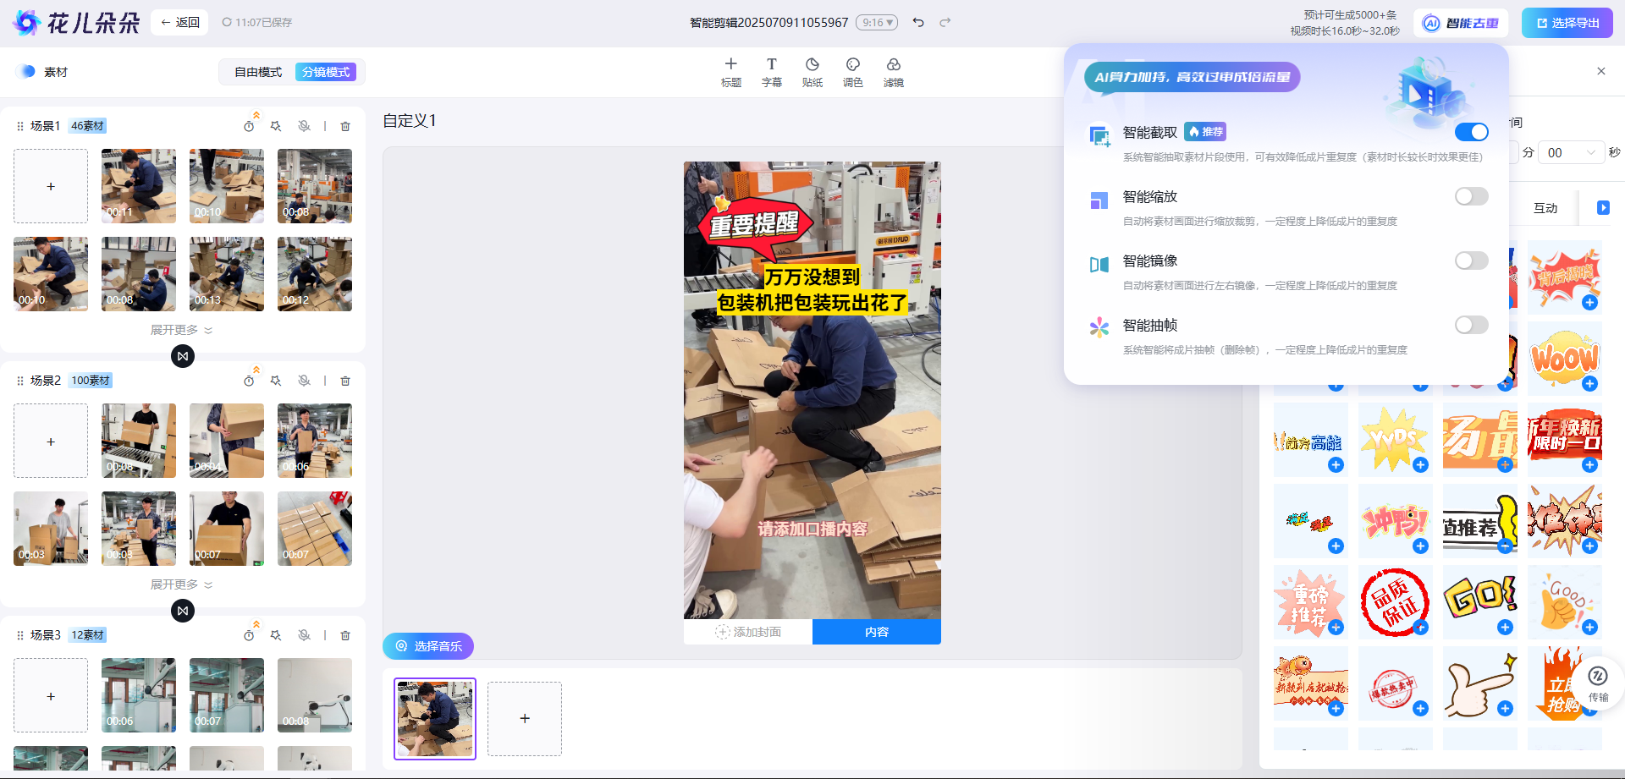
Task: Switch to 自由模式 free mode
Action: pyautogui.click(x=258, y=72)
